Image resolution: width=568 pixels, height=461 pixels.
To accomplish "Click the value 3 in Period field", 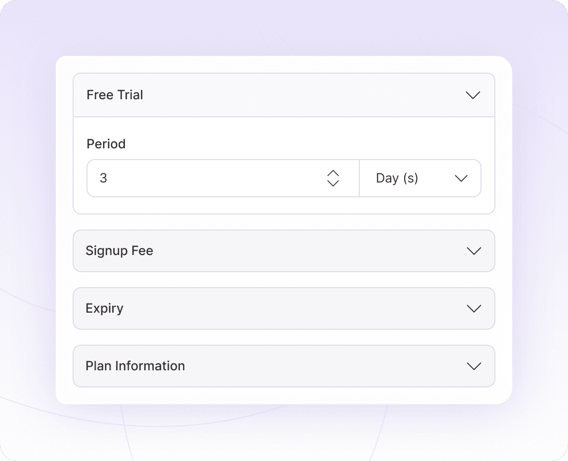I will [104, 178].
